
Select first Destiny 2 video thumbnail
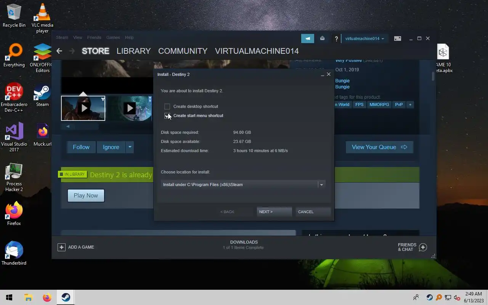[x=83, y=108]
